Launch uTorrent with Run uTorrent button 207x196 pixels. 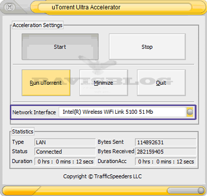coord(46,83)
